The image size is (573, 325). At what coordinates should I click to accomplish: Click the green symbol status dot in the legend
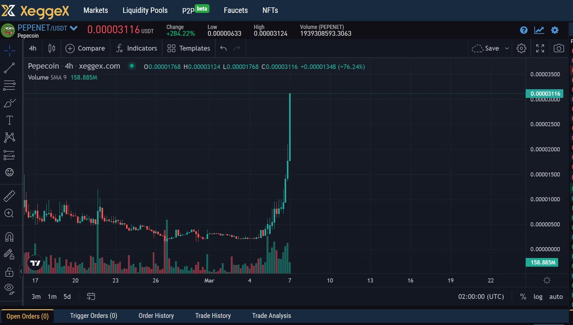[x=132, y=66]
